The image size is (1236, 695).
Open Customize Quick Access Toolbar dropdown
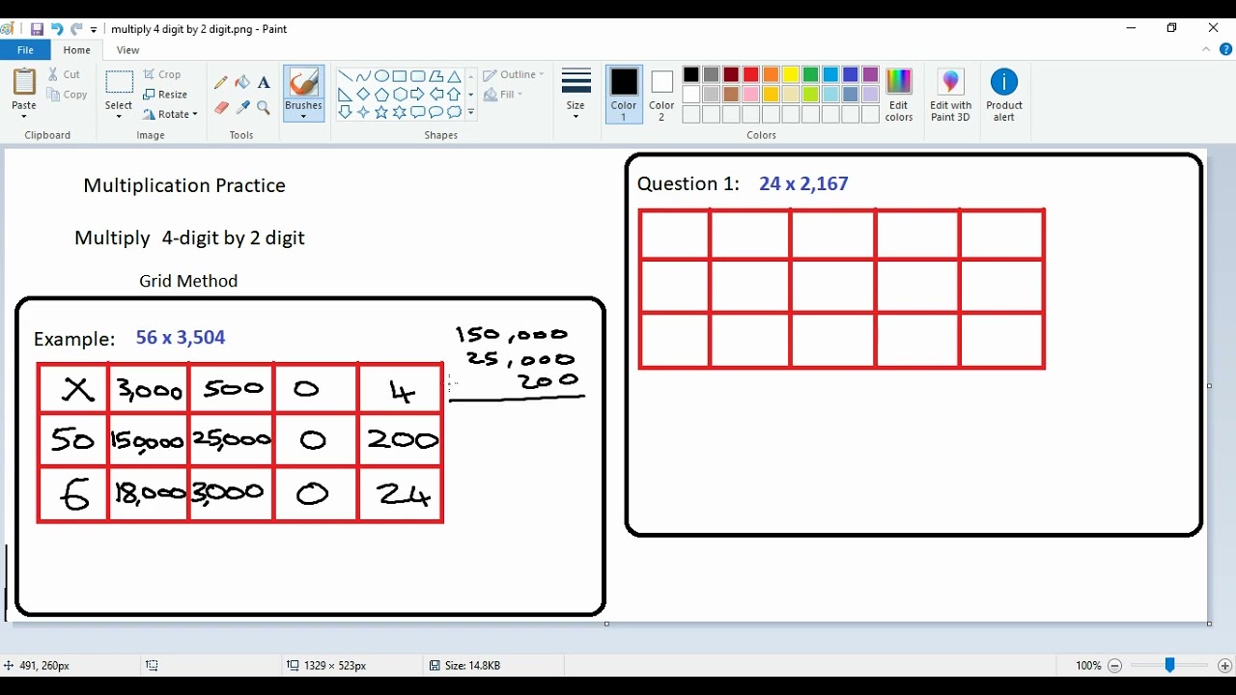(94, 30)
